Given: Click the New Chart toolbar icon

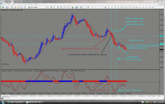Looking at the screenshot, I should pyautogui.click(x=3, y=7).
